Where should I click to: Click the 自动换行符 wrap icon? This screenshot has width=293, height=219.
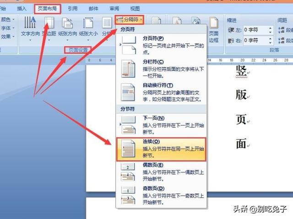pyautogui.click(x=128, y=92)
